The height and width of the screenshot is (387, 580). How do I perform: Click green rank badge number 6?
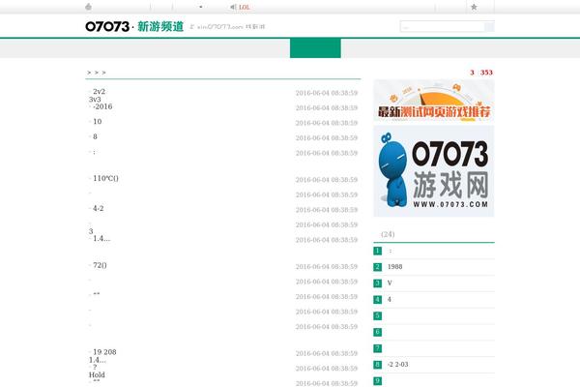(377, 332)
